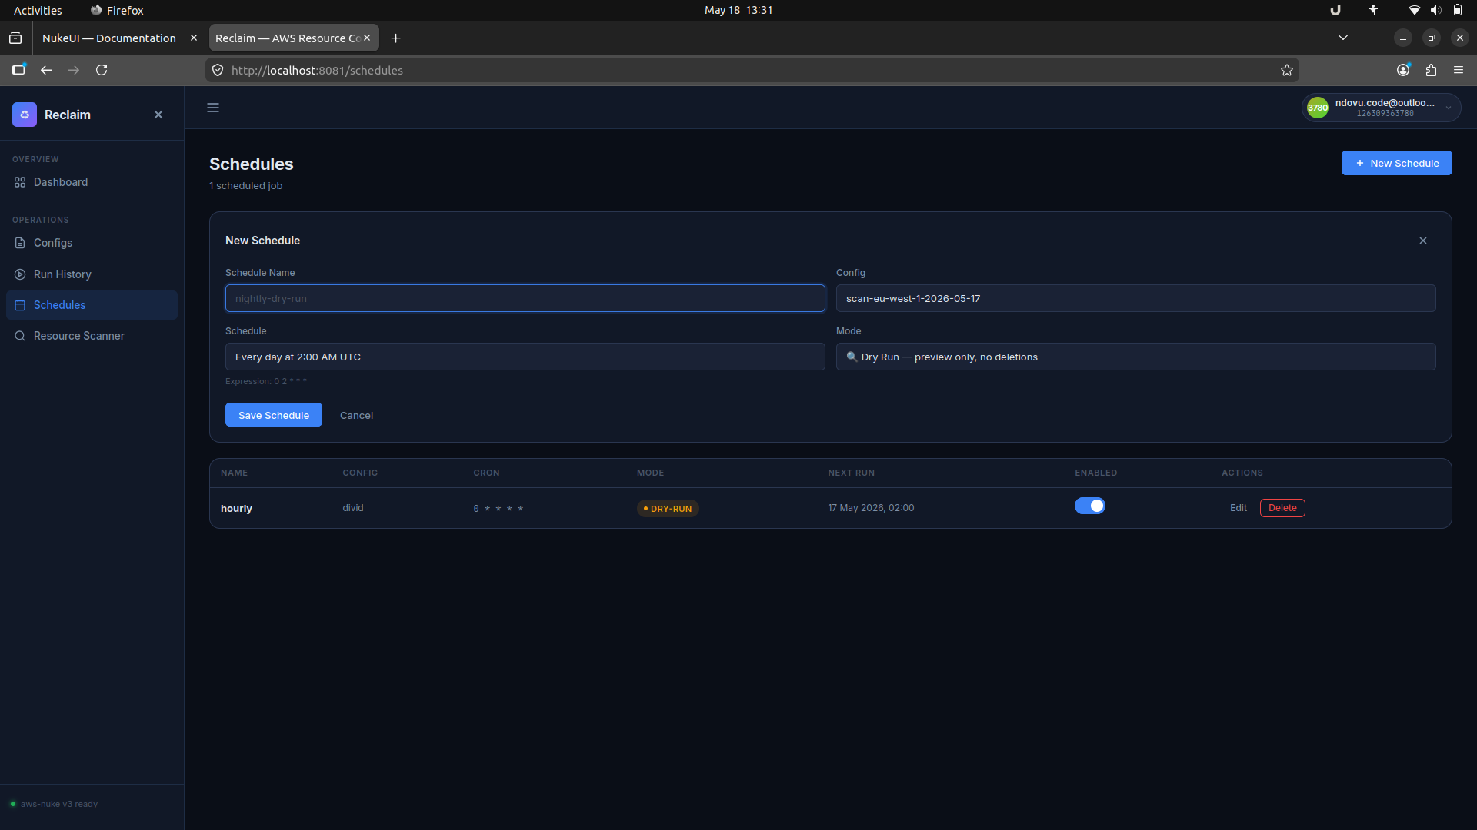Open the Schedule frequency dropdown
This screenshot has height=830, width=1477.
pos(525,357)
